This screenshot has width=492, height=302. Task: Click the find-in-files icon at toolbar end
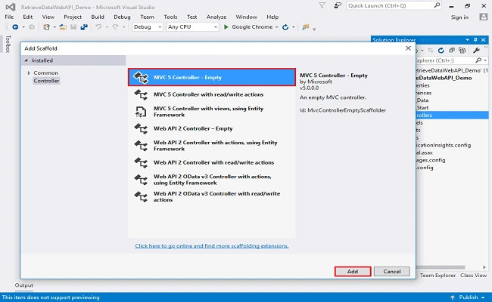[305, 27]
